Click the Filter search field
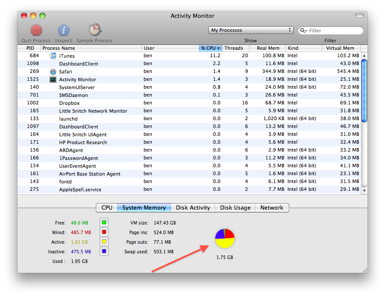The width and height of the screenshot is (385, 297). 330,31
